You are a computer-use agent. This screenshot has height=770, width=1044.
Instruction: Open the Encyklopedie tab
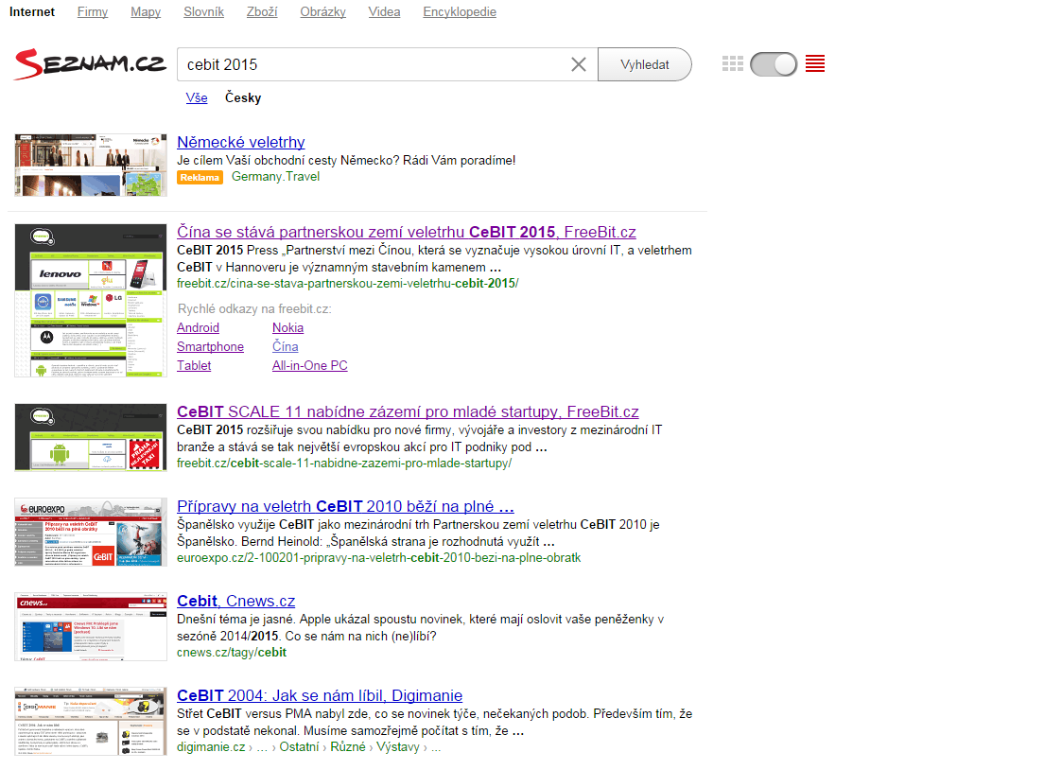460,12
